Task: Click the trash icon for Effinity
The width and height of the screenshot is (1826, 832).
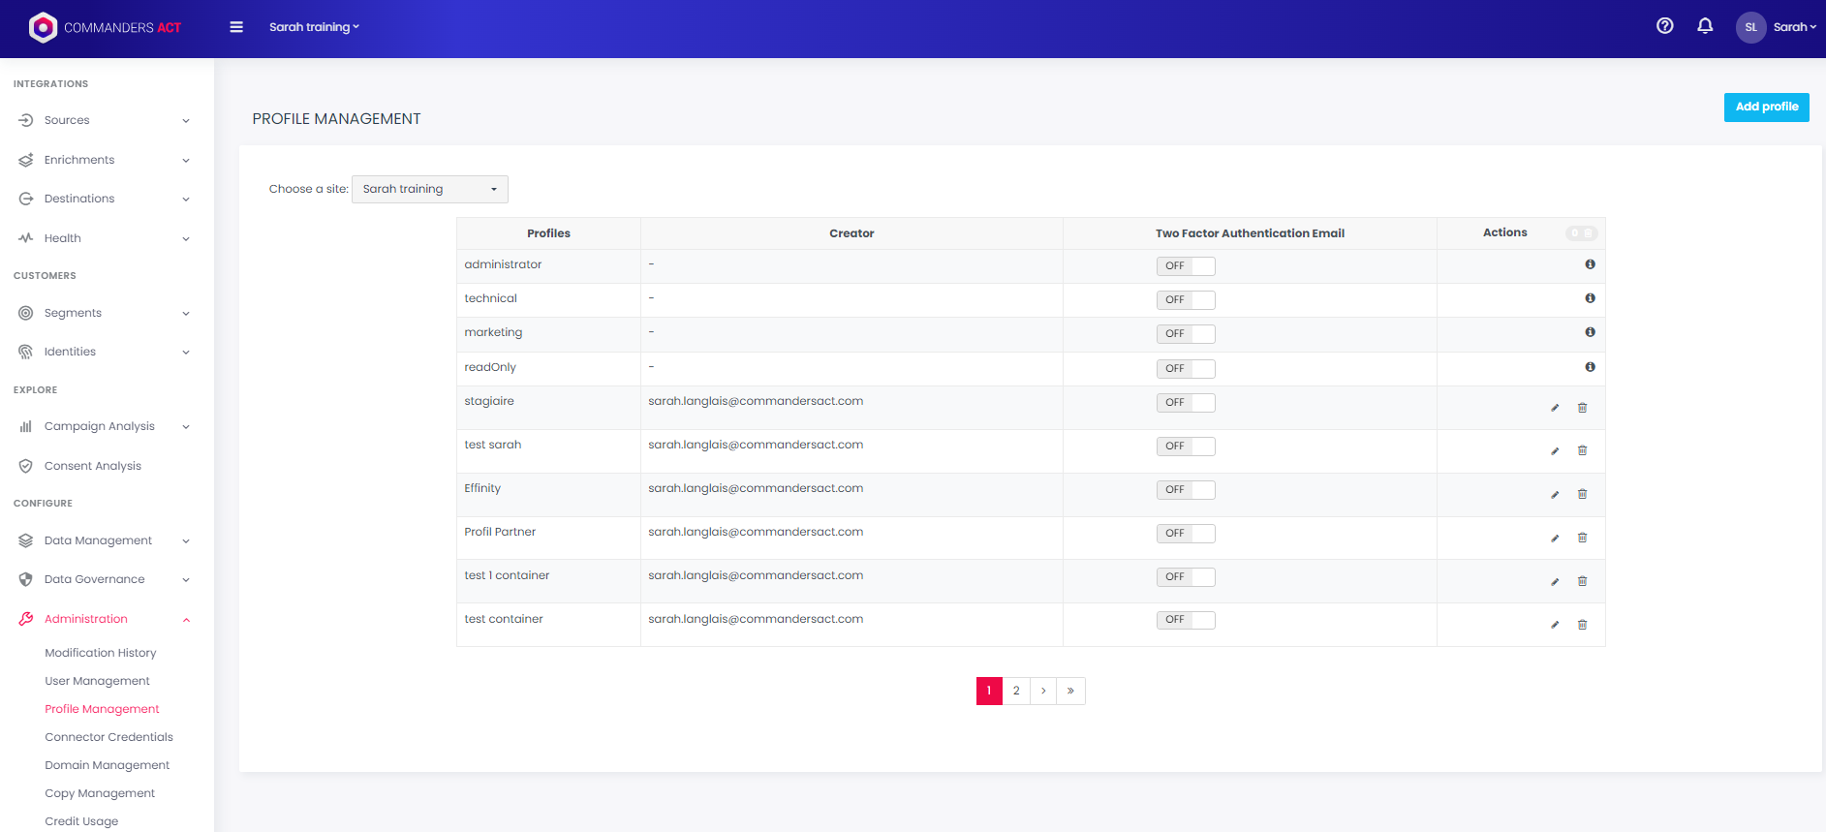Action: 1582,494
